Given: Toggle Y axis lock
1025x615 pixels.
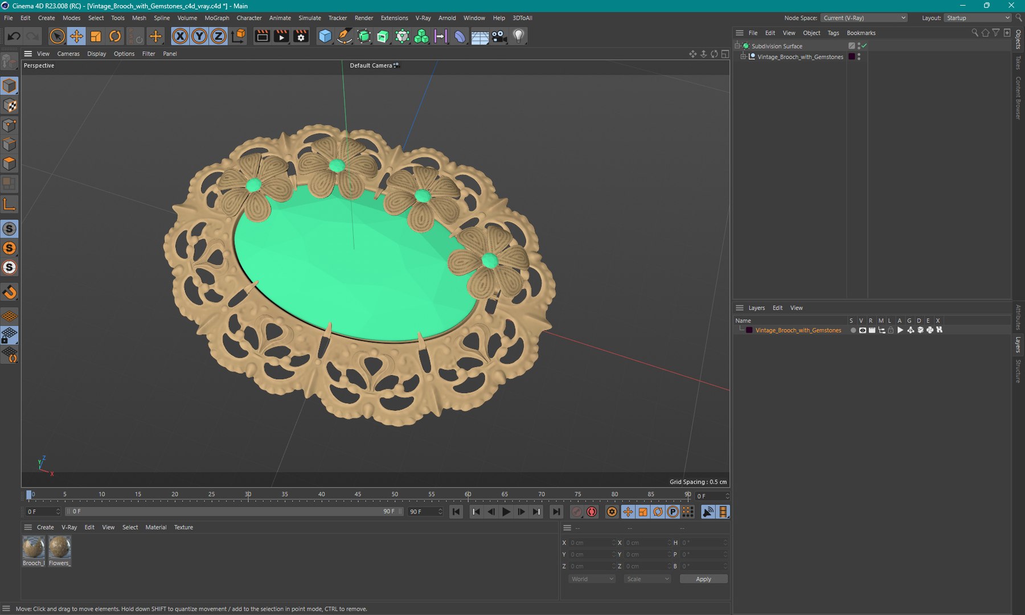Looking at the screenshot, I should tap(199, 36).
